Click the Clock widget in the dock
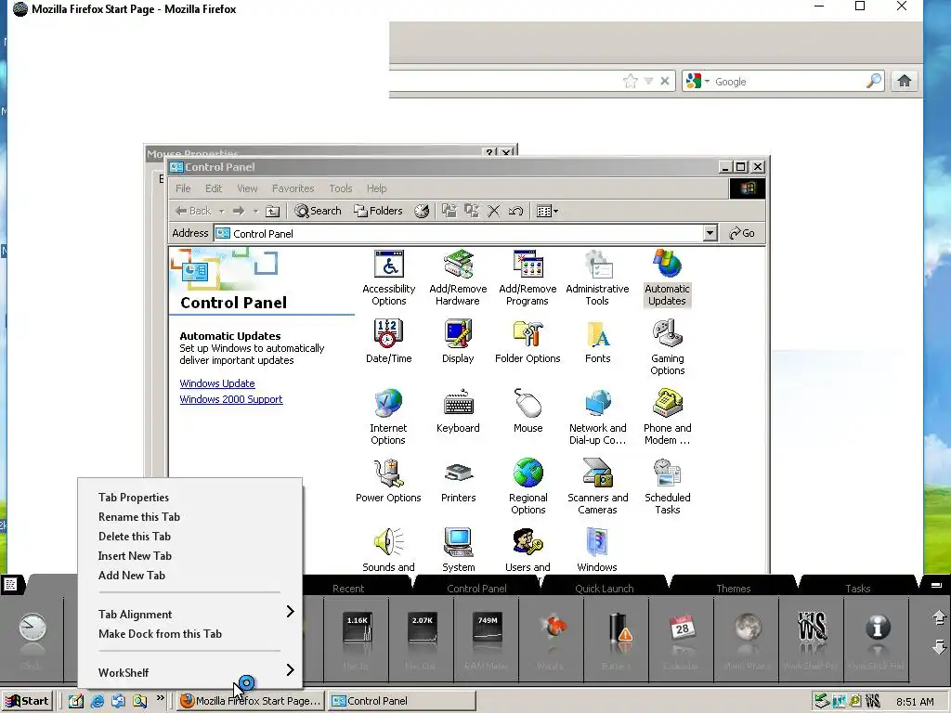 33,629
